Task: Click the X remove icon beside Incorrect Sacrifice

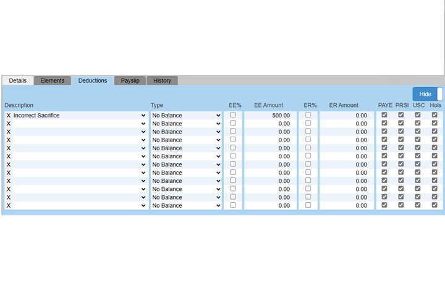Action: click(9, 116)
